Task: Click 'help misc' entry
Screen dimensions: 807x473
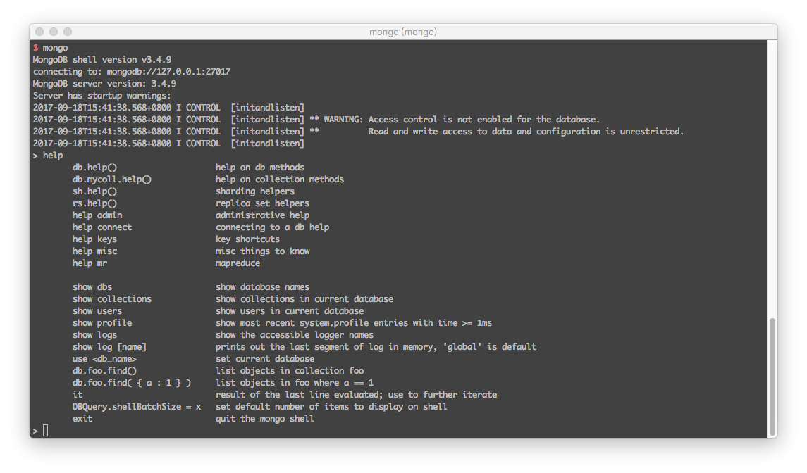Action: click(x=94, y=251)
